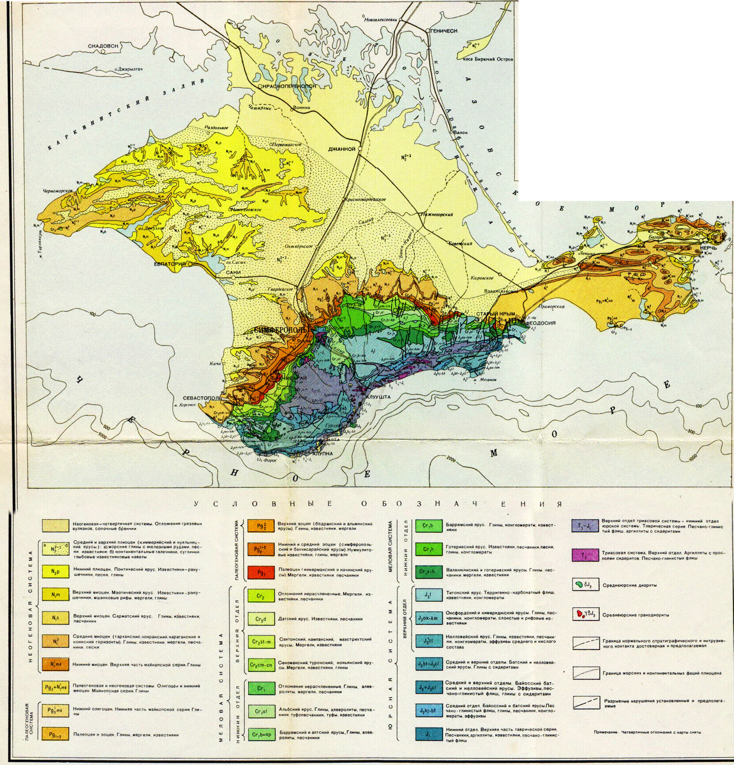Click the Cr₁b+ap legend swatch
This screenshot has width=734, height=765.
[x=261, y=734]
